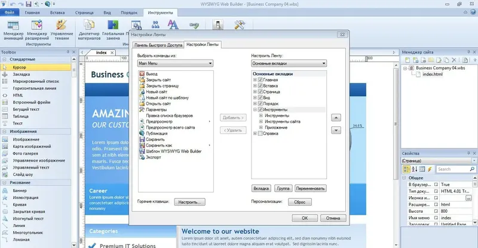Expand the Инструменты сайта group node

pos(261,122)
